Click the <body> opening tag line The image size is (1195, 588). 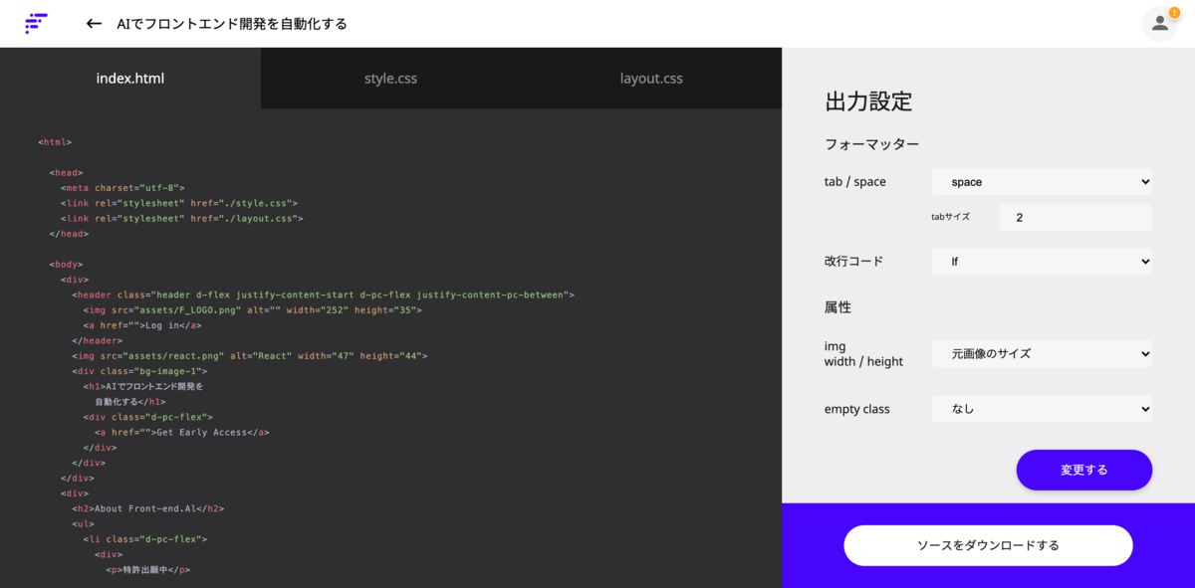click(x=66, y=264)
